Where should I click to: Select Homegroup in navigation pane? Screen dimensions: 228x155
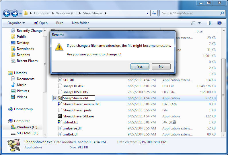point(20,109)
